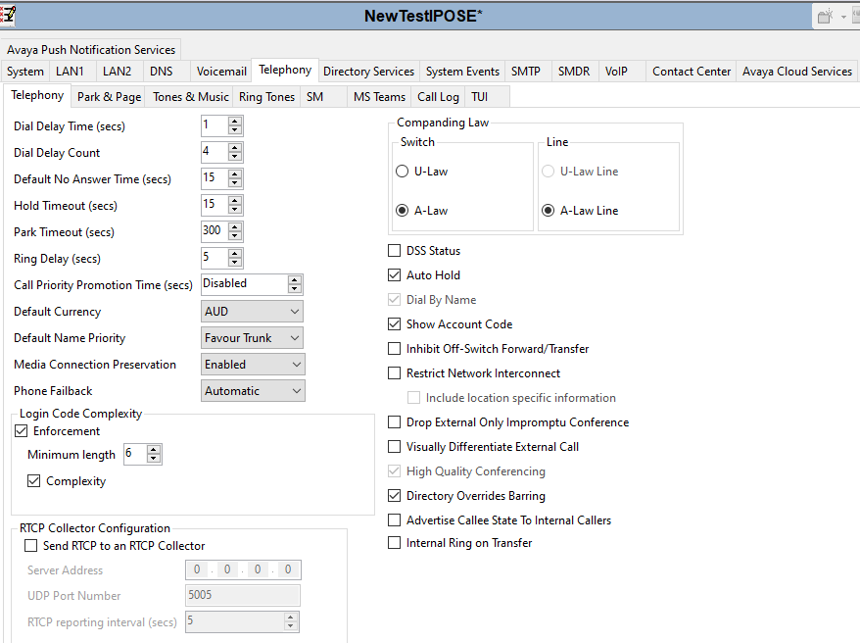Increase Minimum length with up arrow
This screenshot has width=860, height=643.
[x=154, y=450]
